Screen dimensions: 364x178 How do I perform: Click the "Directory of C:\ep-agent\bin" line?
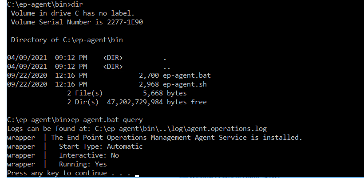[67, 40]
